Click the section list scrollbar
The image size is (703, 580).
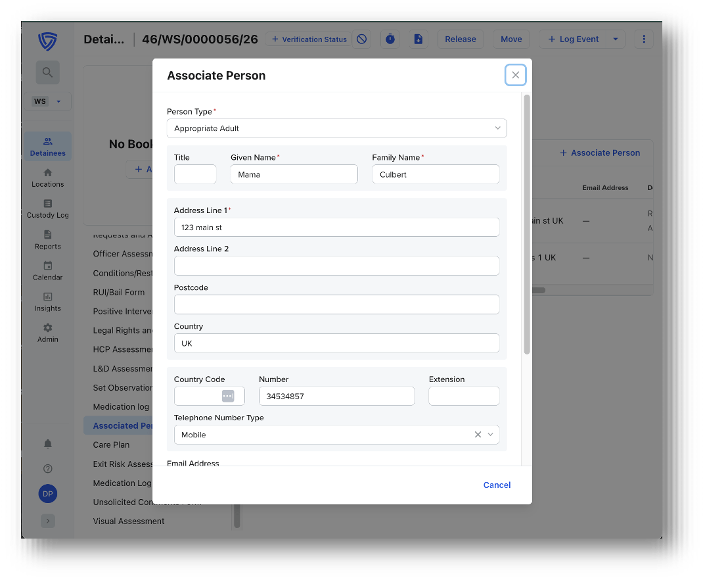click(x=237, y=516)
